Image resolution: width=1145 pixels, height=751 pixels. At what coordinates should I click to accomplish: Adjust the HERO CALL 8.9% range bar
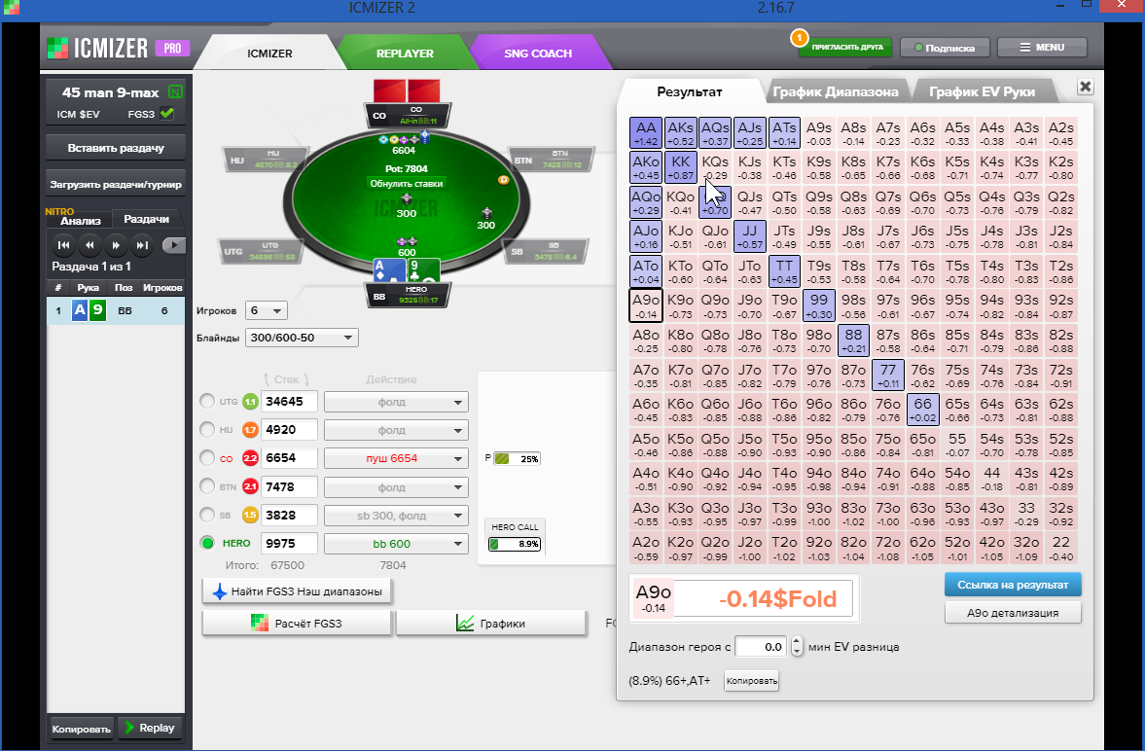(515, 544)
